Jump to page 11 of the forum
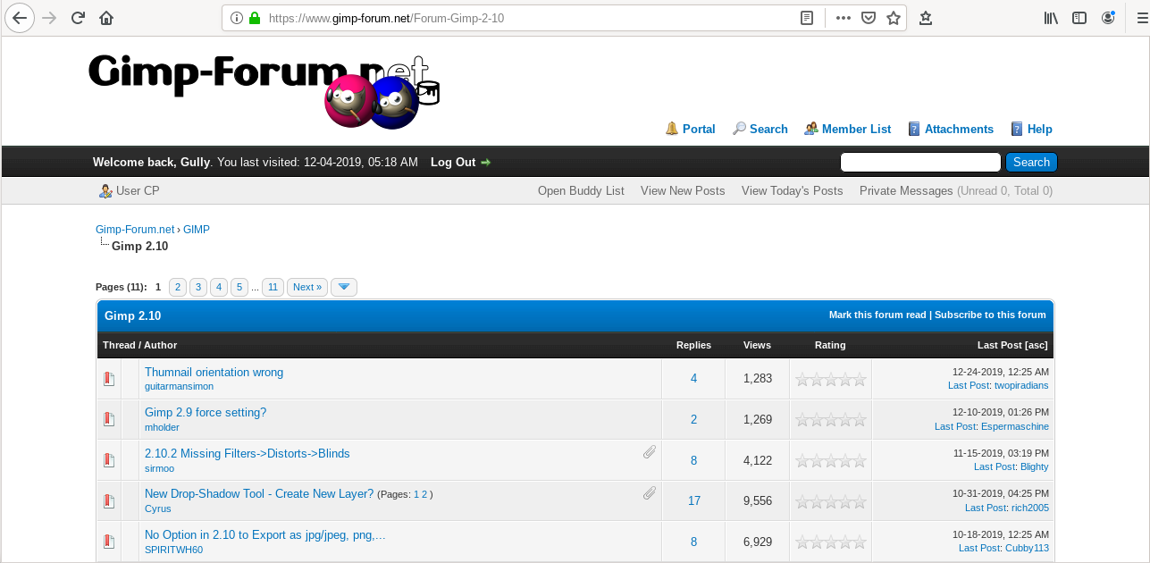 (273, 287)
